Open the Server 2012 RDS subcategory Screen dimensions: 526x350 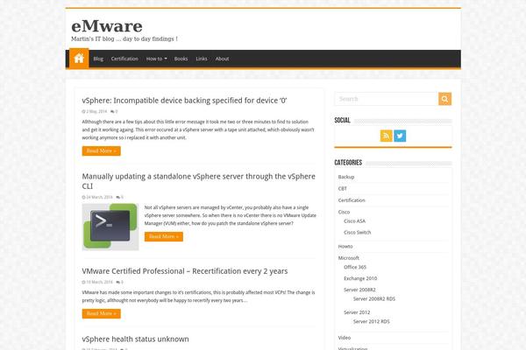(x=372, y=321)
